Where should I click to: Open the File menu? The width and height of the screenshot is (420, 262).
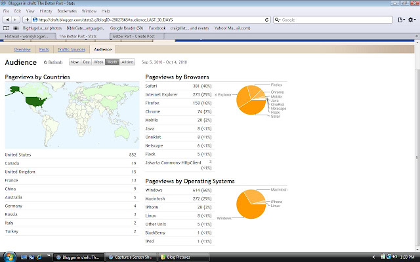tap(6, 11)
